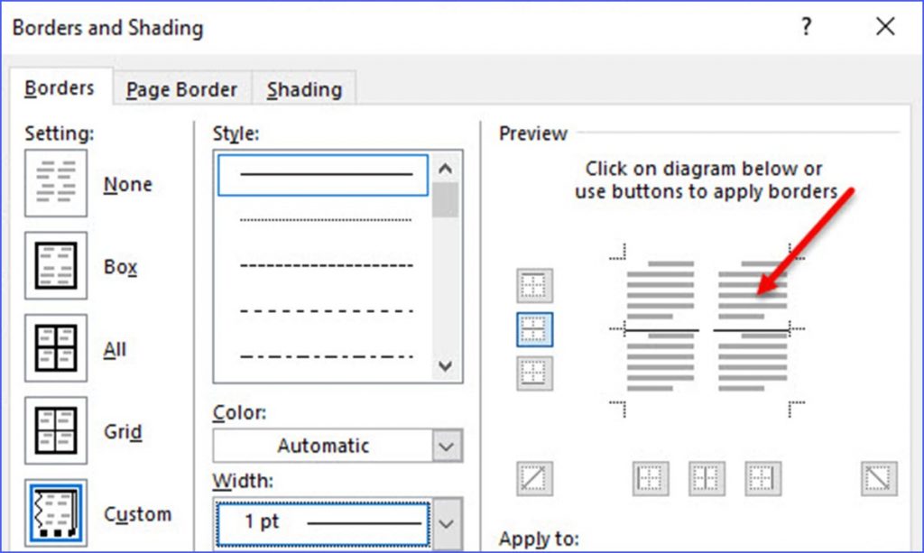Select the None border setting
The width and height of the screenshot is (924, 553).
click(x=56, y=183)
